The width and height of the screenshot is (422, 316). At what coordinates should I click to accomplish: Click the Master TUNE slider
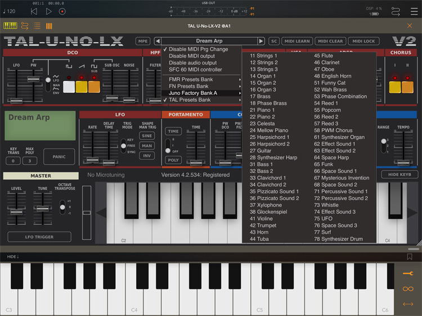[x=43, y=209]
